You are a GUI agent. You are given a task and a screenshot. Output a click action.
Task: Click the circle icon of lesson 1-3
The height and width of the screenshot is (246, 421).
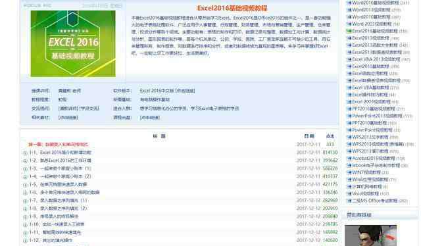[25, 169]
